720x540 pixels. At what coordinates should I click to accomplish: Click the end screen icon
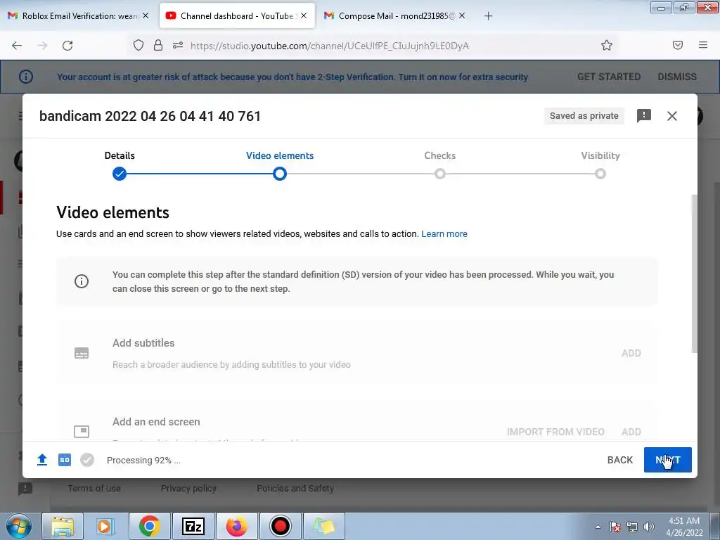[x=82, y=432]
